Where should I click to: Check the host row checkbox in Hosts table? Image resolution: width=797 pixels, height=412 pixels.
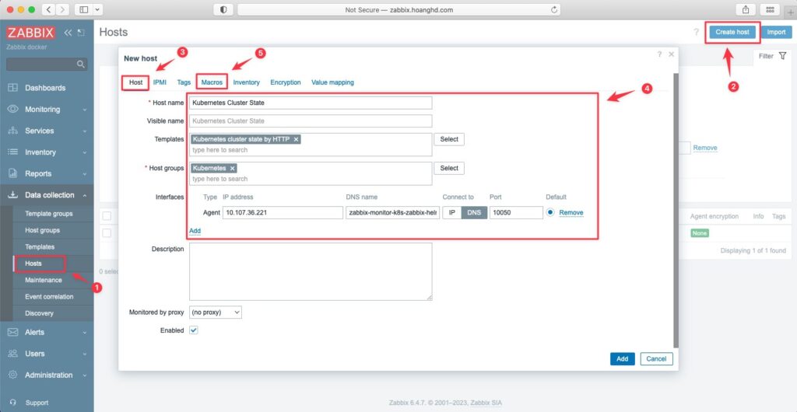[107, 233]
